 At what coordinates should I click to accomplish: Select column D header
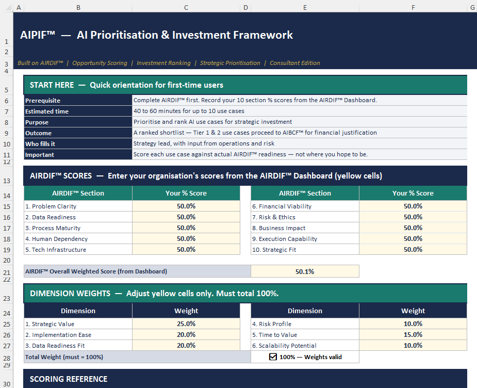point(245,7)
